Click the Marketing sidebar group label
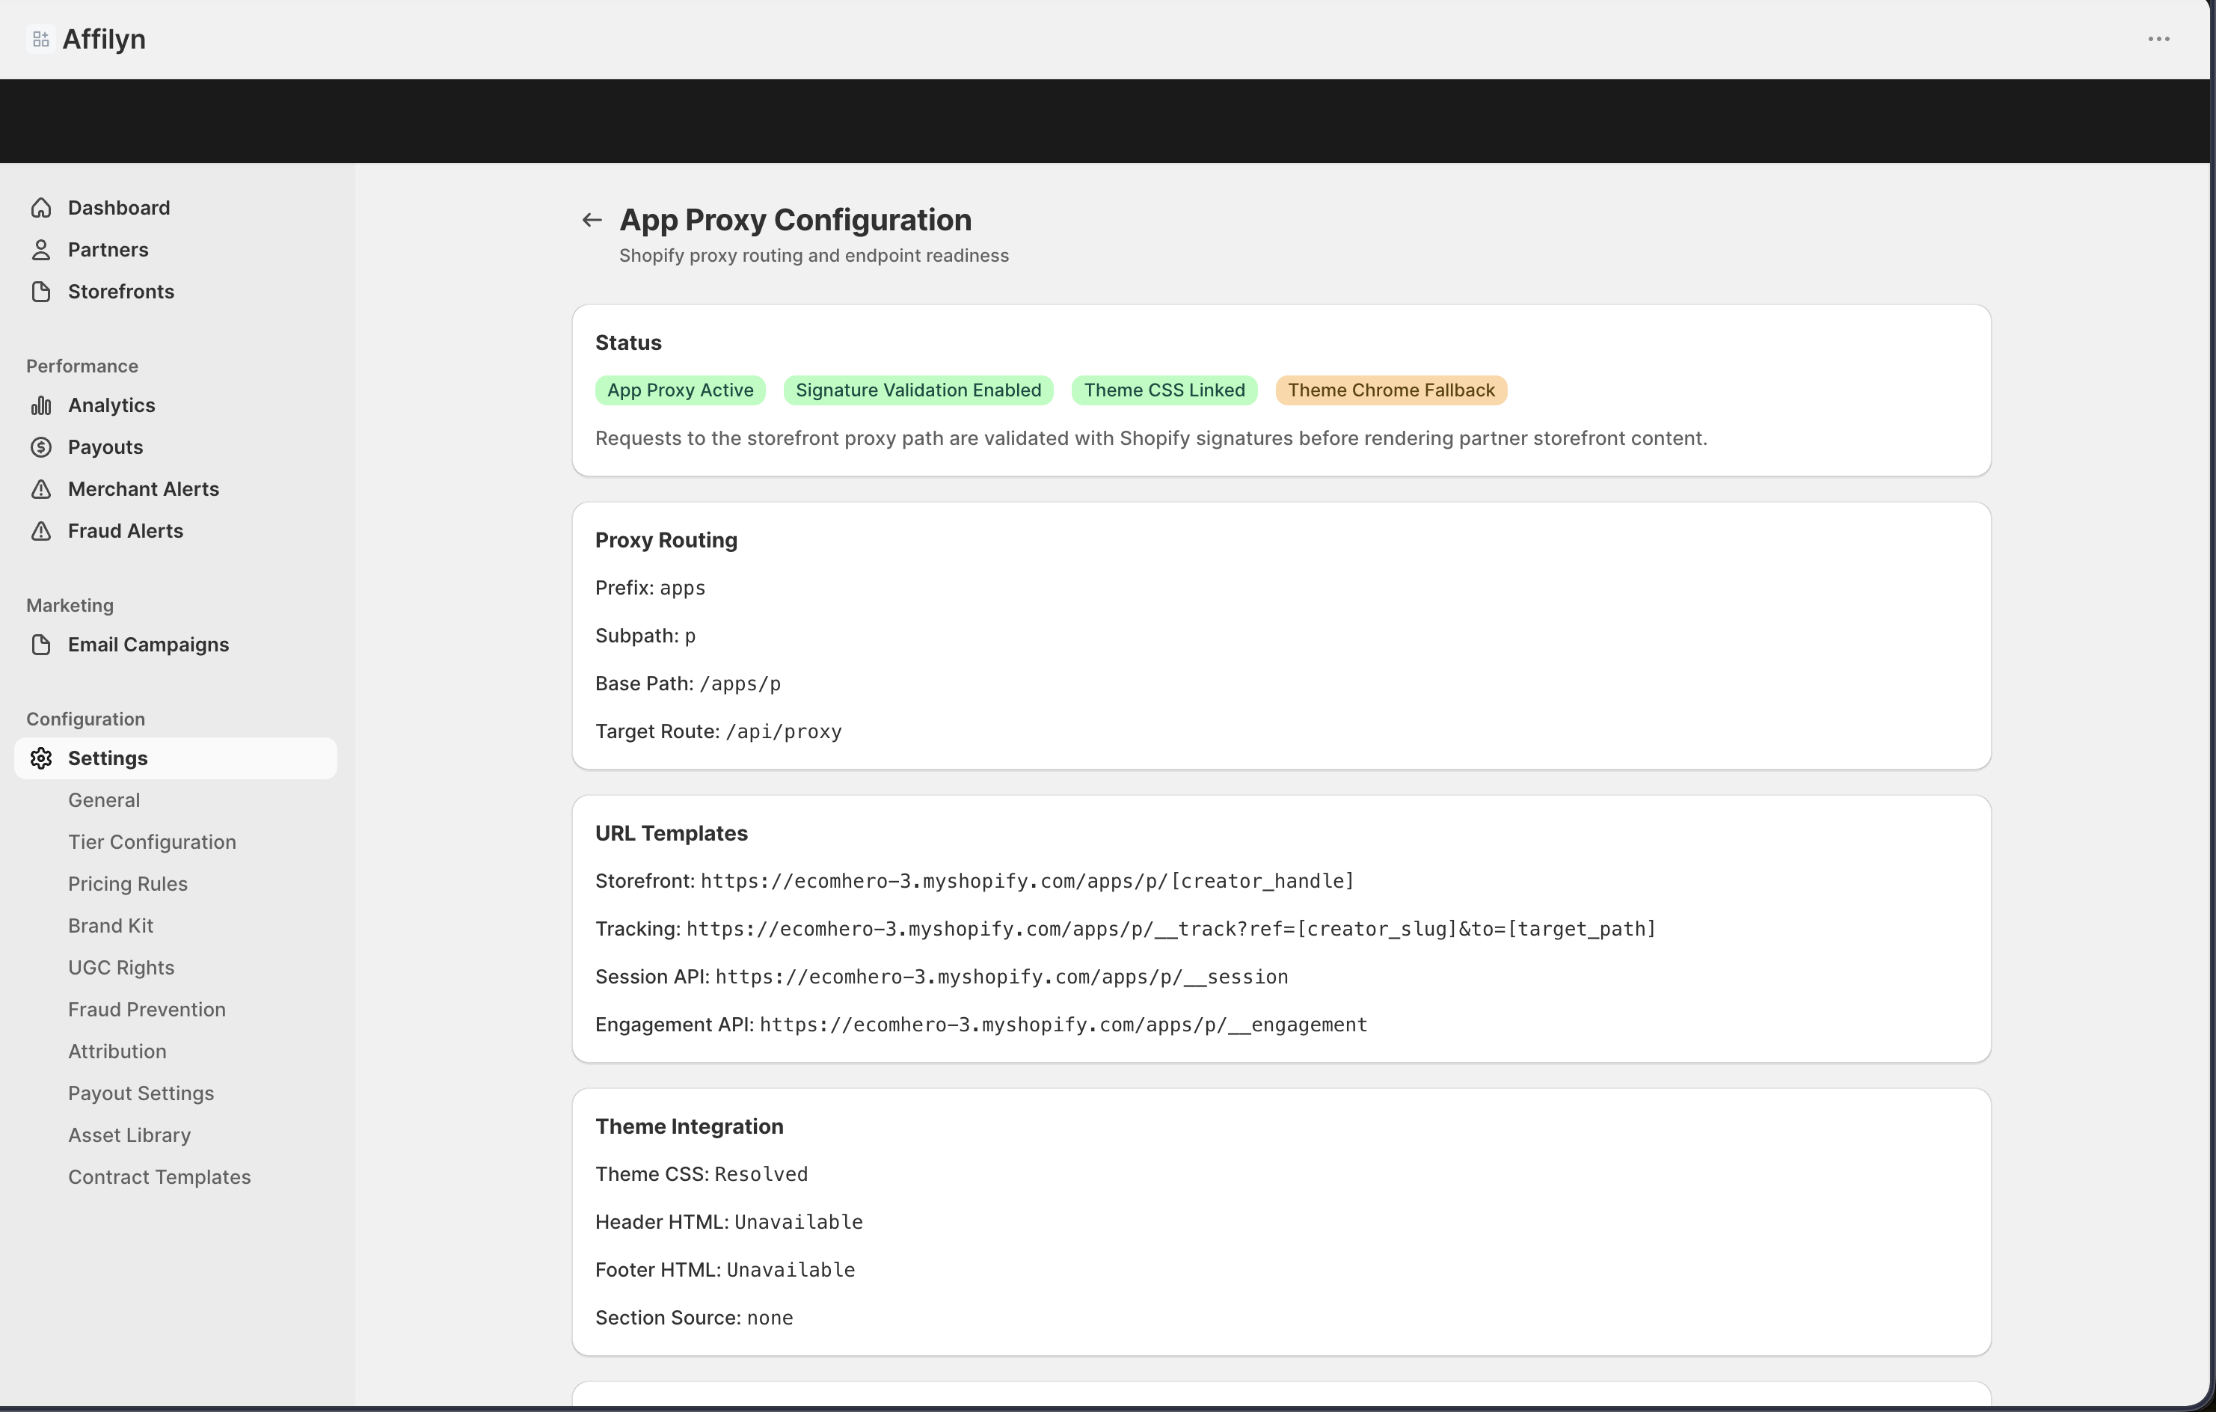 pos(70,606)
